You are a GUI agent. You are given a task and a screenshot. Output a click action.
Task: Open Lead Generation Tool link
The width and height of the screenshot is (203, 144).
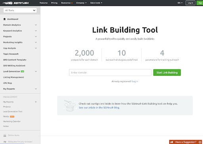pos(13,111)
